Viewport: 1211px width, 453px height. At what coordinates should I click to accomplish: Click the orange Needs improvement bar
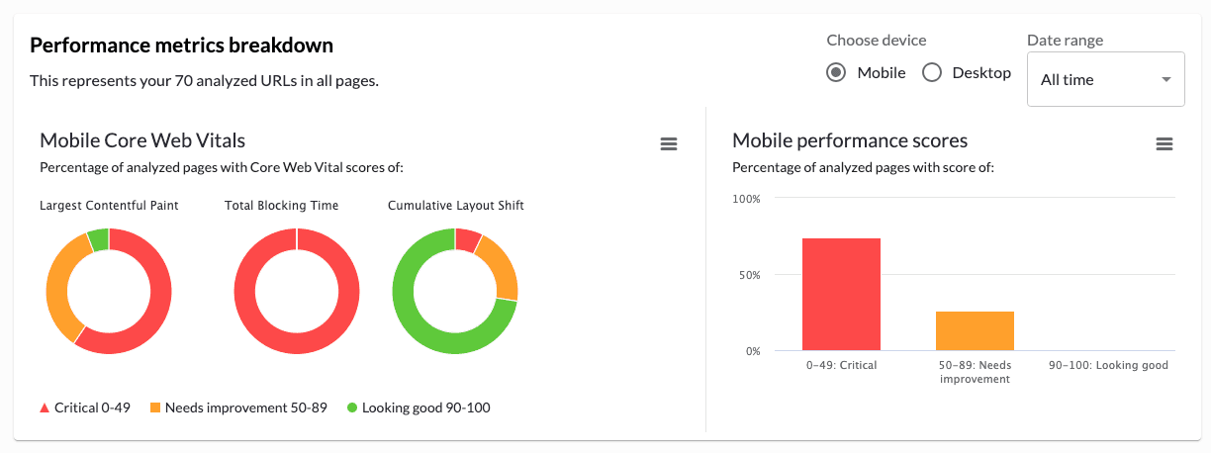[x=975, y=331]
